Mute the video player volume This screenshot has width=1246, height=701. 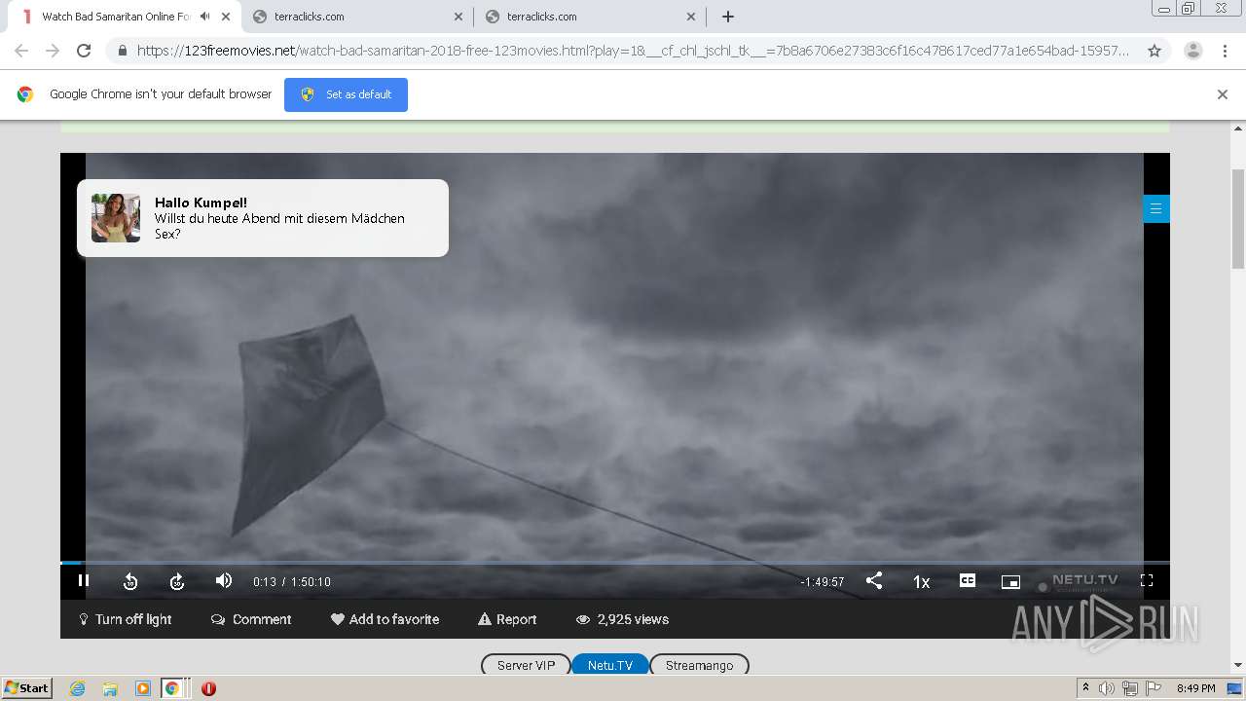(x=224, y=580)
